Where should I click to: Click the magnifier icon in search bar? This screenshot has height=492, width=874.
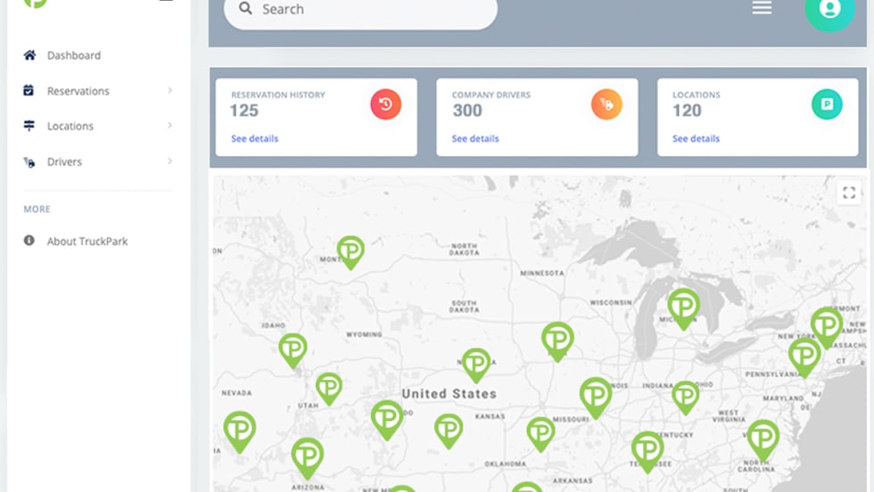pyautogui.click(x=245, y=9)
